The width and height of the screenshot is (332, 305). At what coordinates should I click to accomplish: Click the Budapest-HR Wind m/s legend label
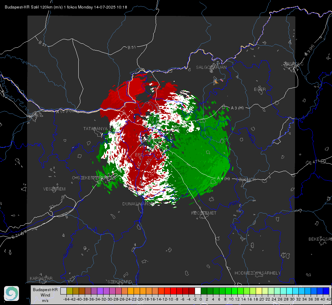point(45,295)
